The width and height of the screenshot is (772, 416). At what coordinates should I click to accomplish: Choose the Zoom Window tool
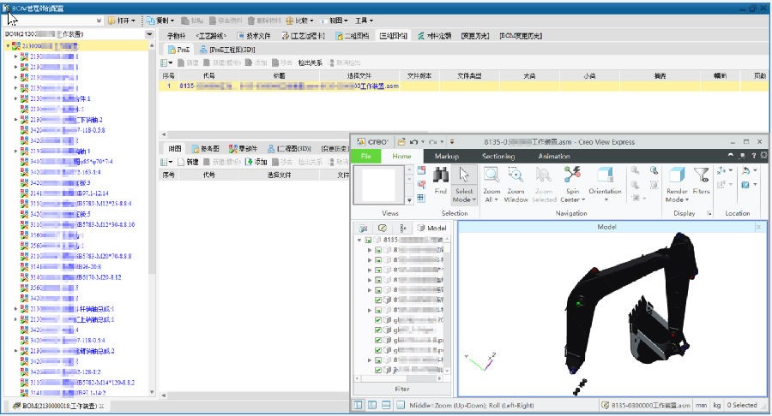point(516,178)
